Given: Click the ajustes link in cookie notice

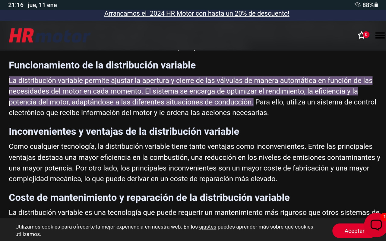Looking at the screenshot, I should (x=207, y=227).
